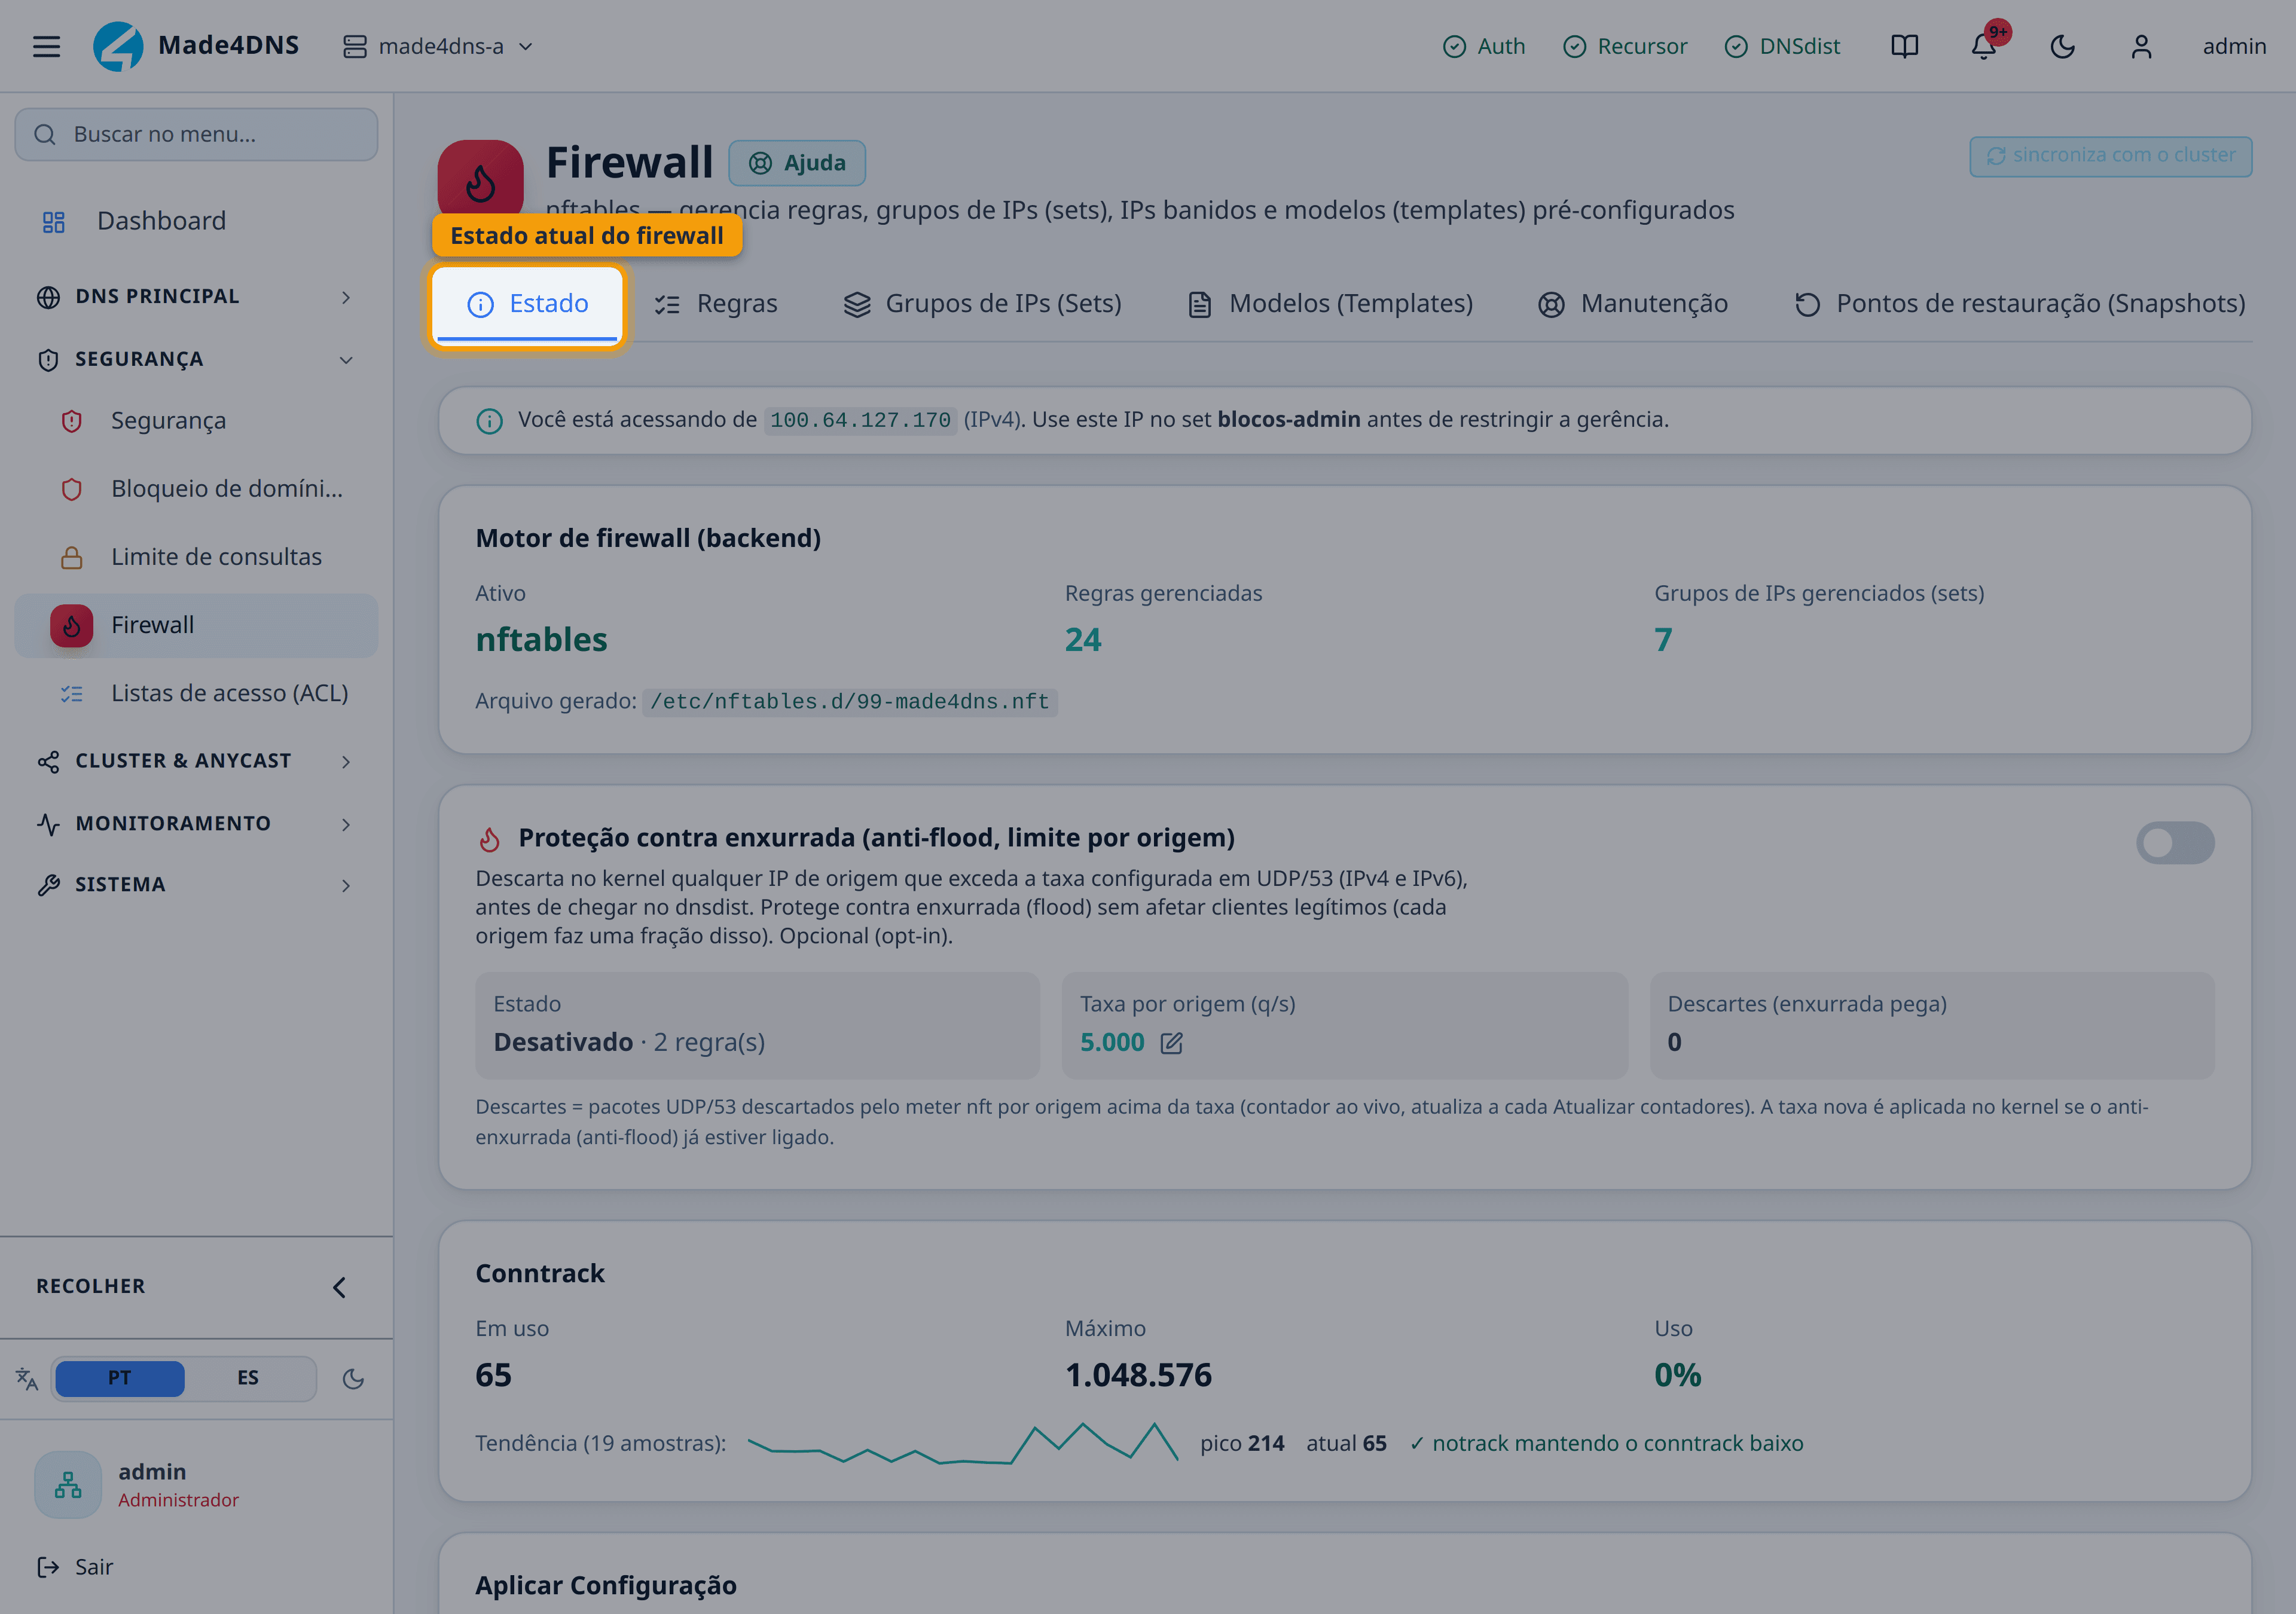Open the Modelos (Templates) tab
The height and width of the screenshot is (1614, 2296).
(x=1330, y=304)
